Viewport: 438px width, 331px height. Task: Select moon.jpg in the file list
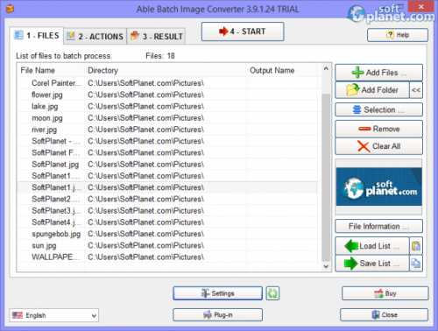pyautogui.click(x=167, y=118)
